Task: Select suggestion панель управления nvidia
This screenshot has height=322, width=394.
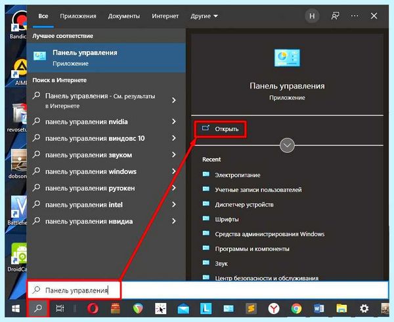Action: [86, 122]
